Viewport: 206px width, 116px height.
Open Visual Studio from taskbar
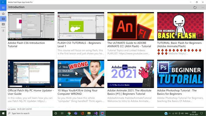tap(96, 113)
